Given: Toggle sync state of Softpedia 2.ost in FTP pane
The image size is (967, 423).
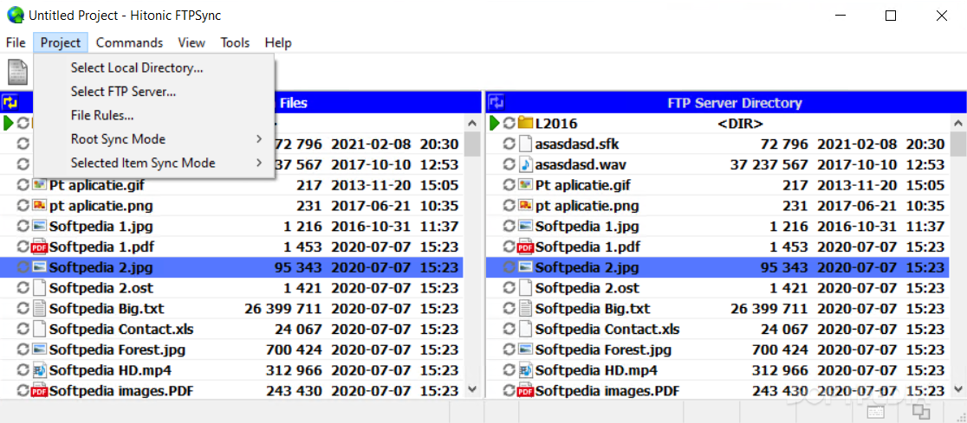Looking at the screenshot, I should (x=509, y=287).
